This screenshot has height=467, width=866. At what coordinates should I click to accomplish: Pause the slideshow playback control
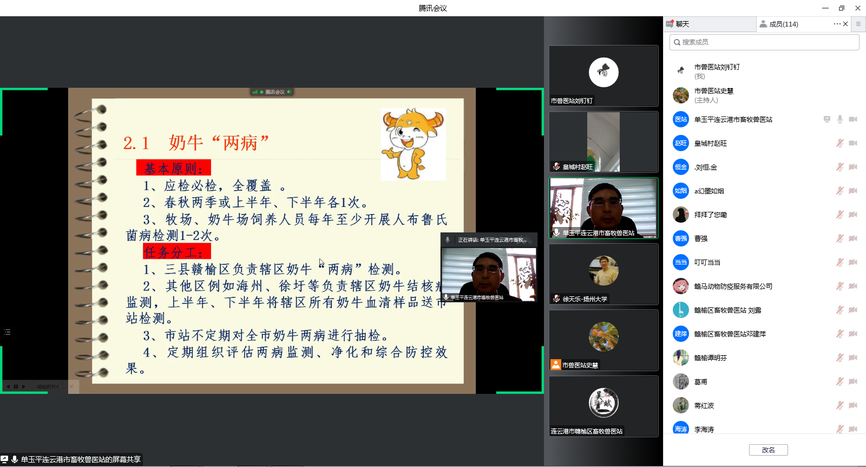pos(16,386)
